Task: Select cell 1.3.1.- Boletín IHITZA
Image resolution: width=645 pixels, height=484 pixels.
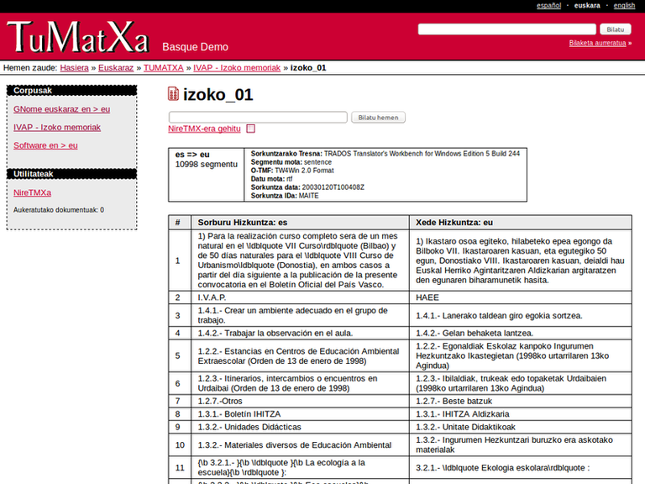Action: coord(301,414)
